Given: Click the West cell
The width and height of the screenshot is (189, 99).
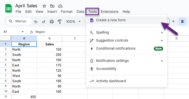Looking at the screenshot, I should pos(24,76).
